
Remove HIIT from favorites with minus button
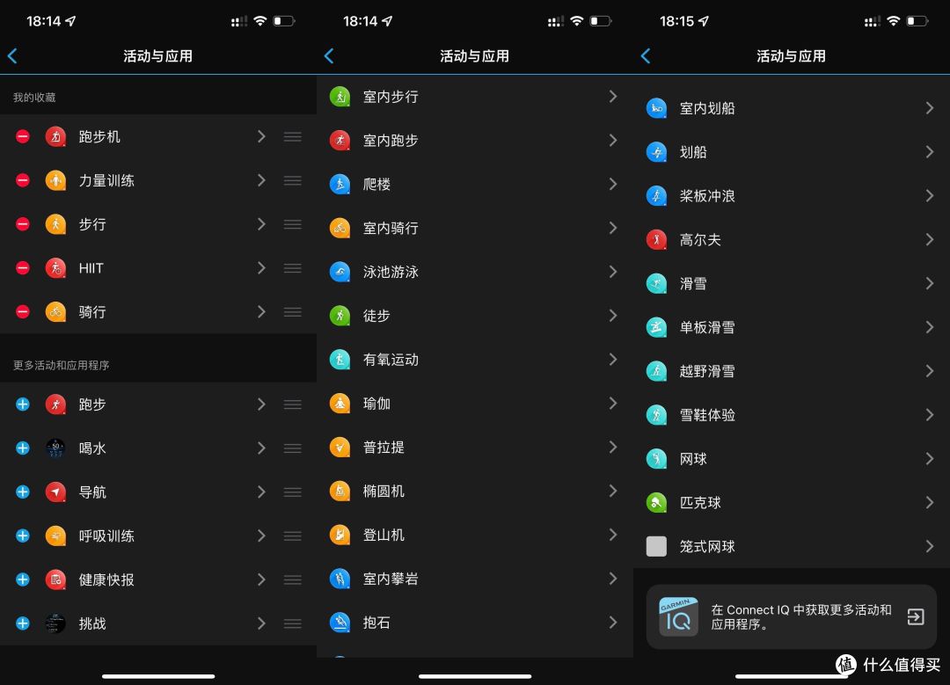click(x=22, y=267)
